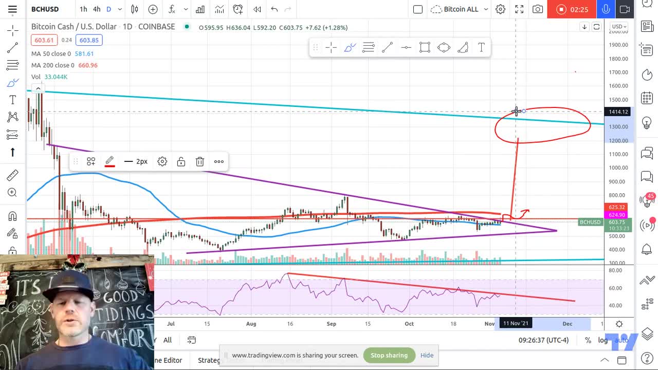Open the indicator templates dropdown arrow
Viewport: 658px width, 370px height.
[x=186, y=9]
